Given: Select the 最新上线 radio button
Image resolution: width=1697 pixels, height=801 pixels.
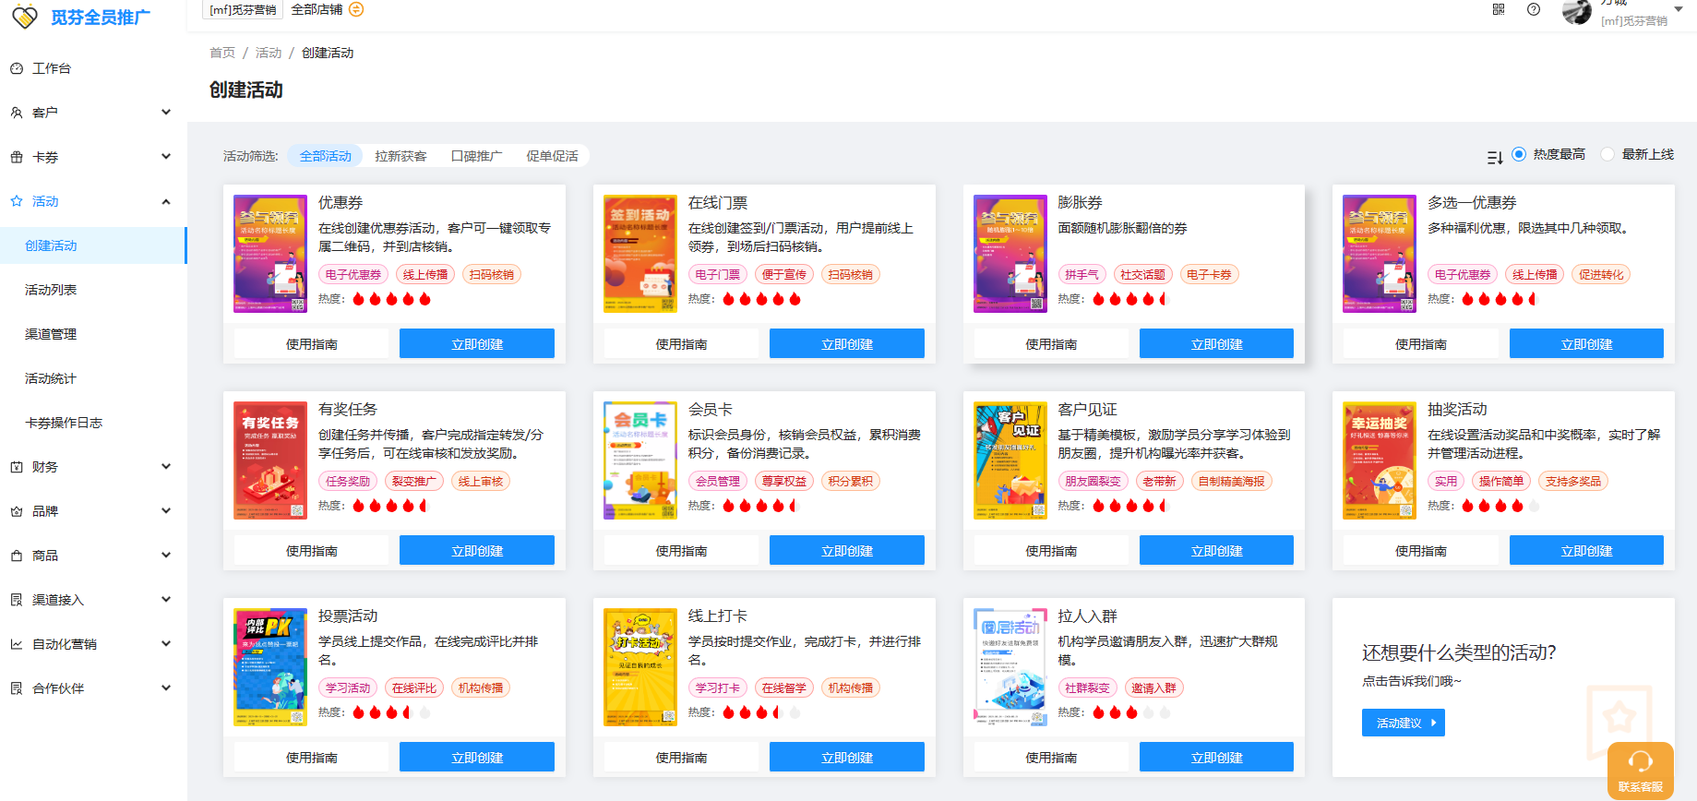Looking at the screenshot, I should [1607, 154].
